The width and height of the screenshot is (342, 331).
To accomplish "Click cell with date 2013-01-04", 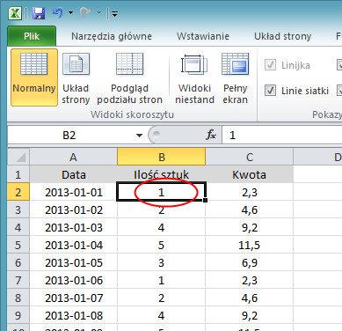I will tap(73, 245).
